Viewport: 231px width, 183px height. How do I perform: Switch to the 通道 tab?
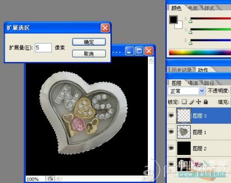coord(193,83)
